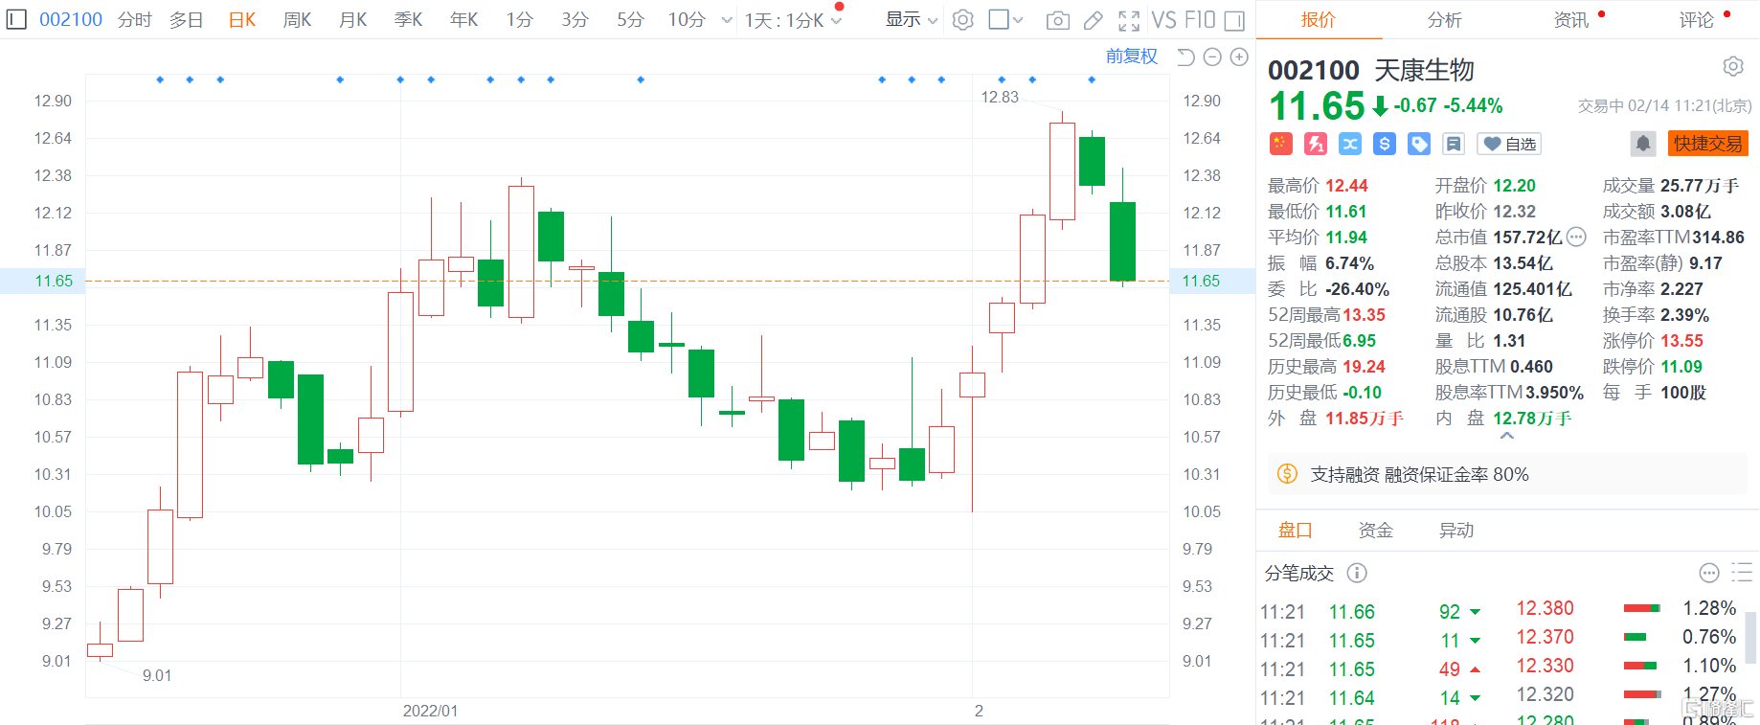Image resolution: width=1760 pixels, height=725 pixels.
Task: Open chart settings gear icon
Action: (963, 19)
